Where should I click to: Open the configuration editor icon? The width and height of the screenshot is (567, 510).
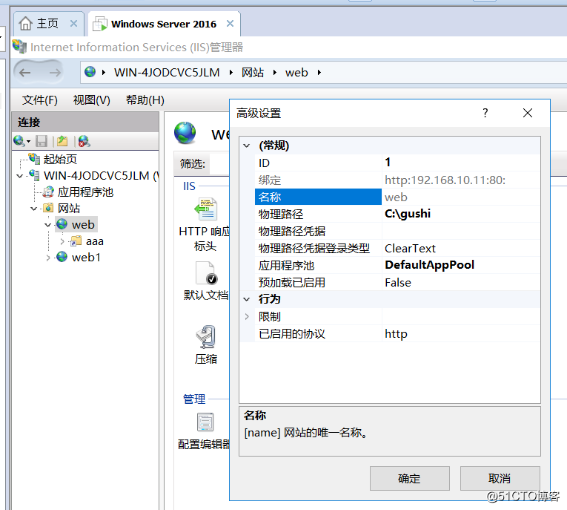click(x=205, y=422)
